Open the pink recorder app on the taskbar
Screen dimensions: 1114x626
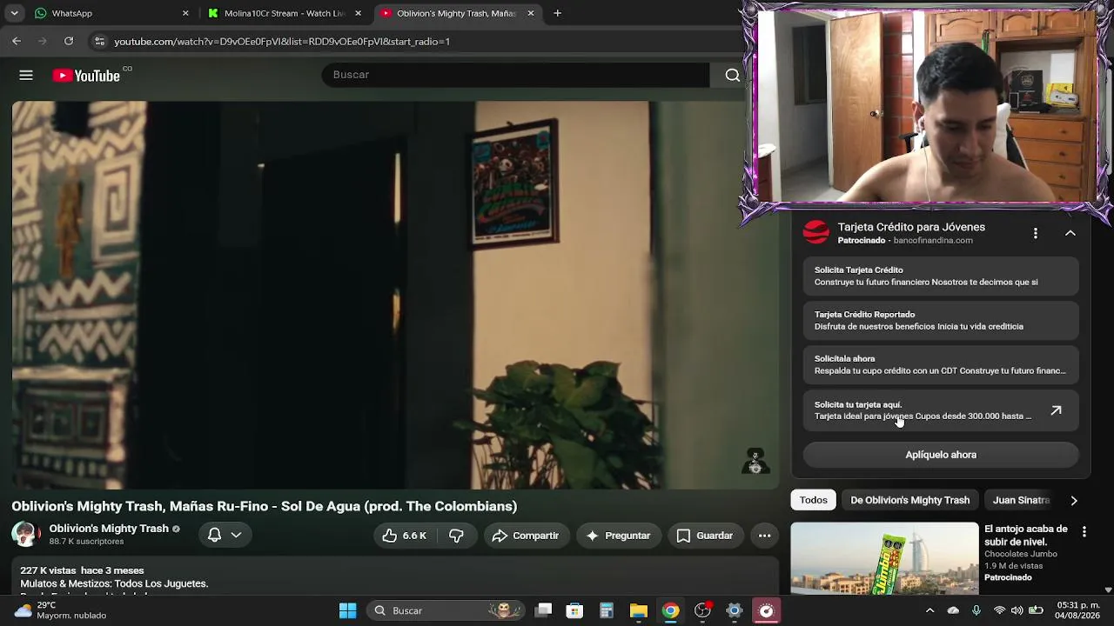click(766, 610)
